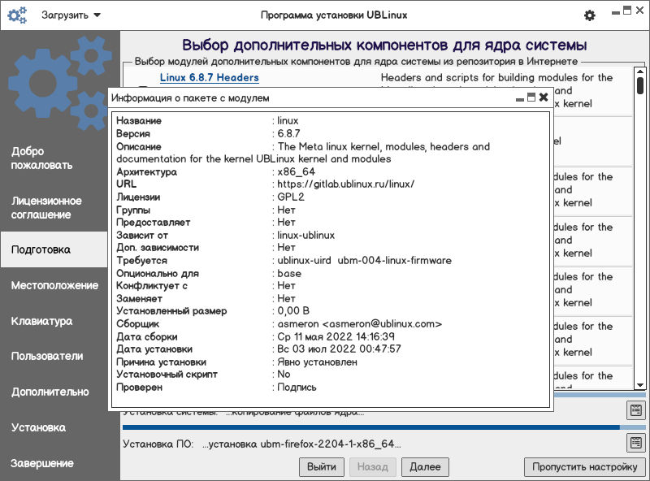Click the module list scrollbar thumb
This screenshot has height=481, width=650.
[640, 85]
